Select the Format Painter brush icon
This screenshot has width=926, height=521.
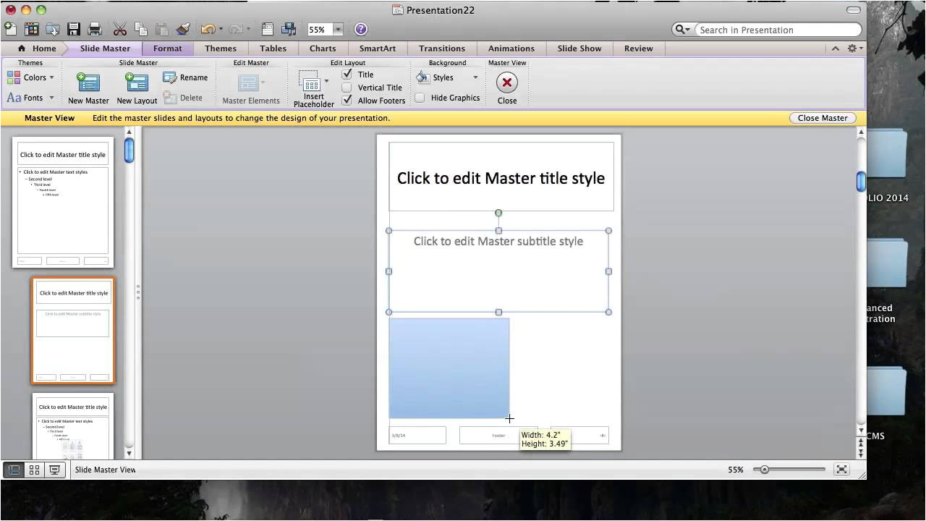point(183,30)
